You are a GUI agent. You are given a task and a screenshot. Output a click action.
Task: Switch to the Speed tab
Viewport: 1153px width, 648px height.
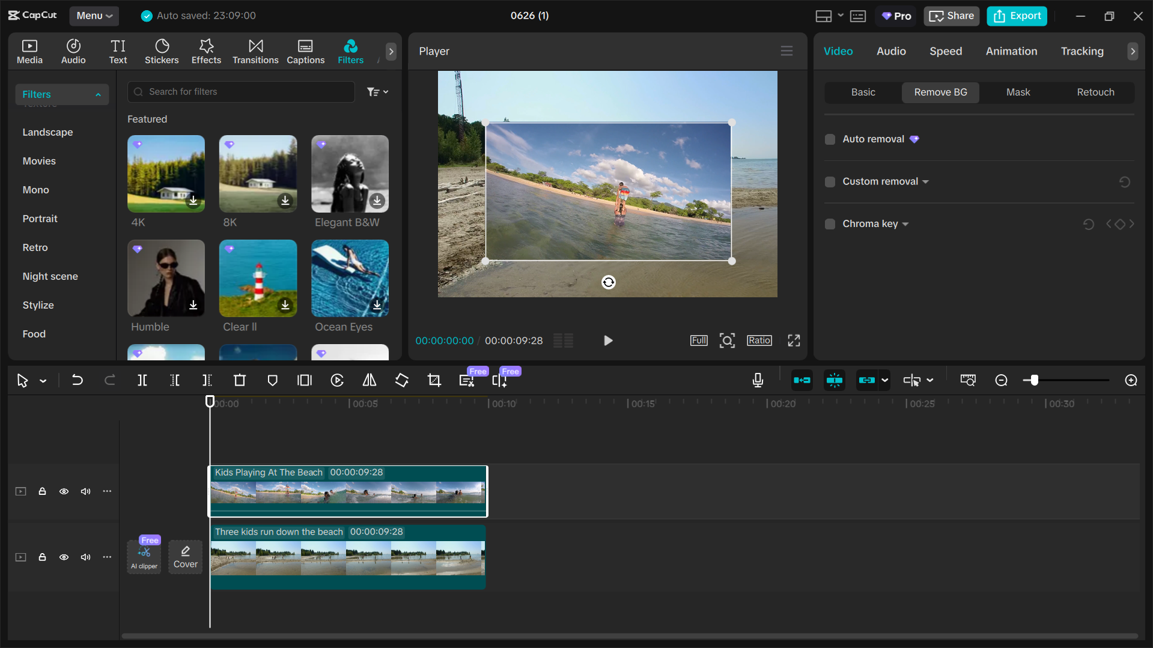tap(945, 51)
